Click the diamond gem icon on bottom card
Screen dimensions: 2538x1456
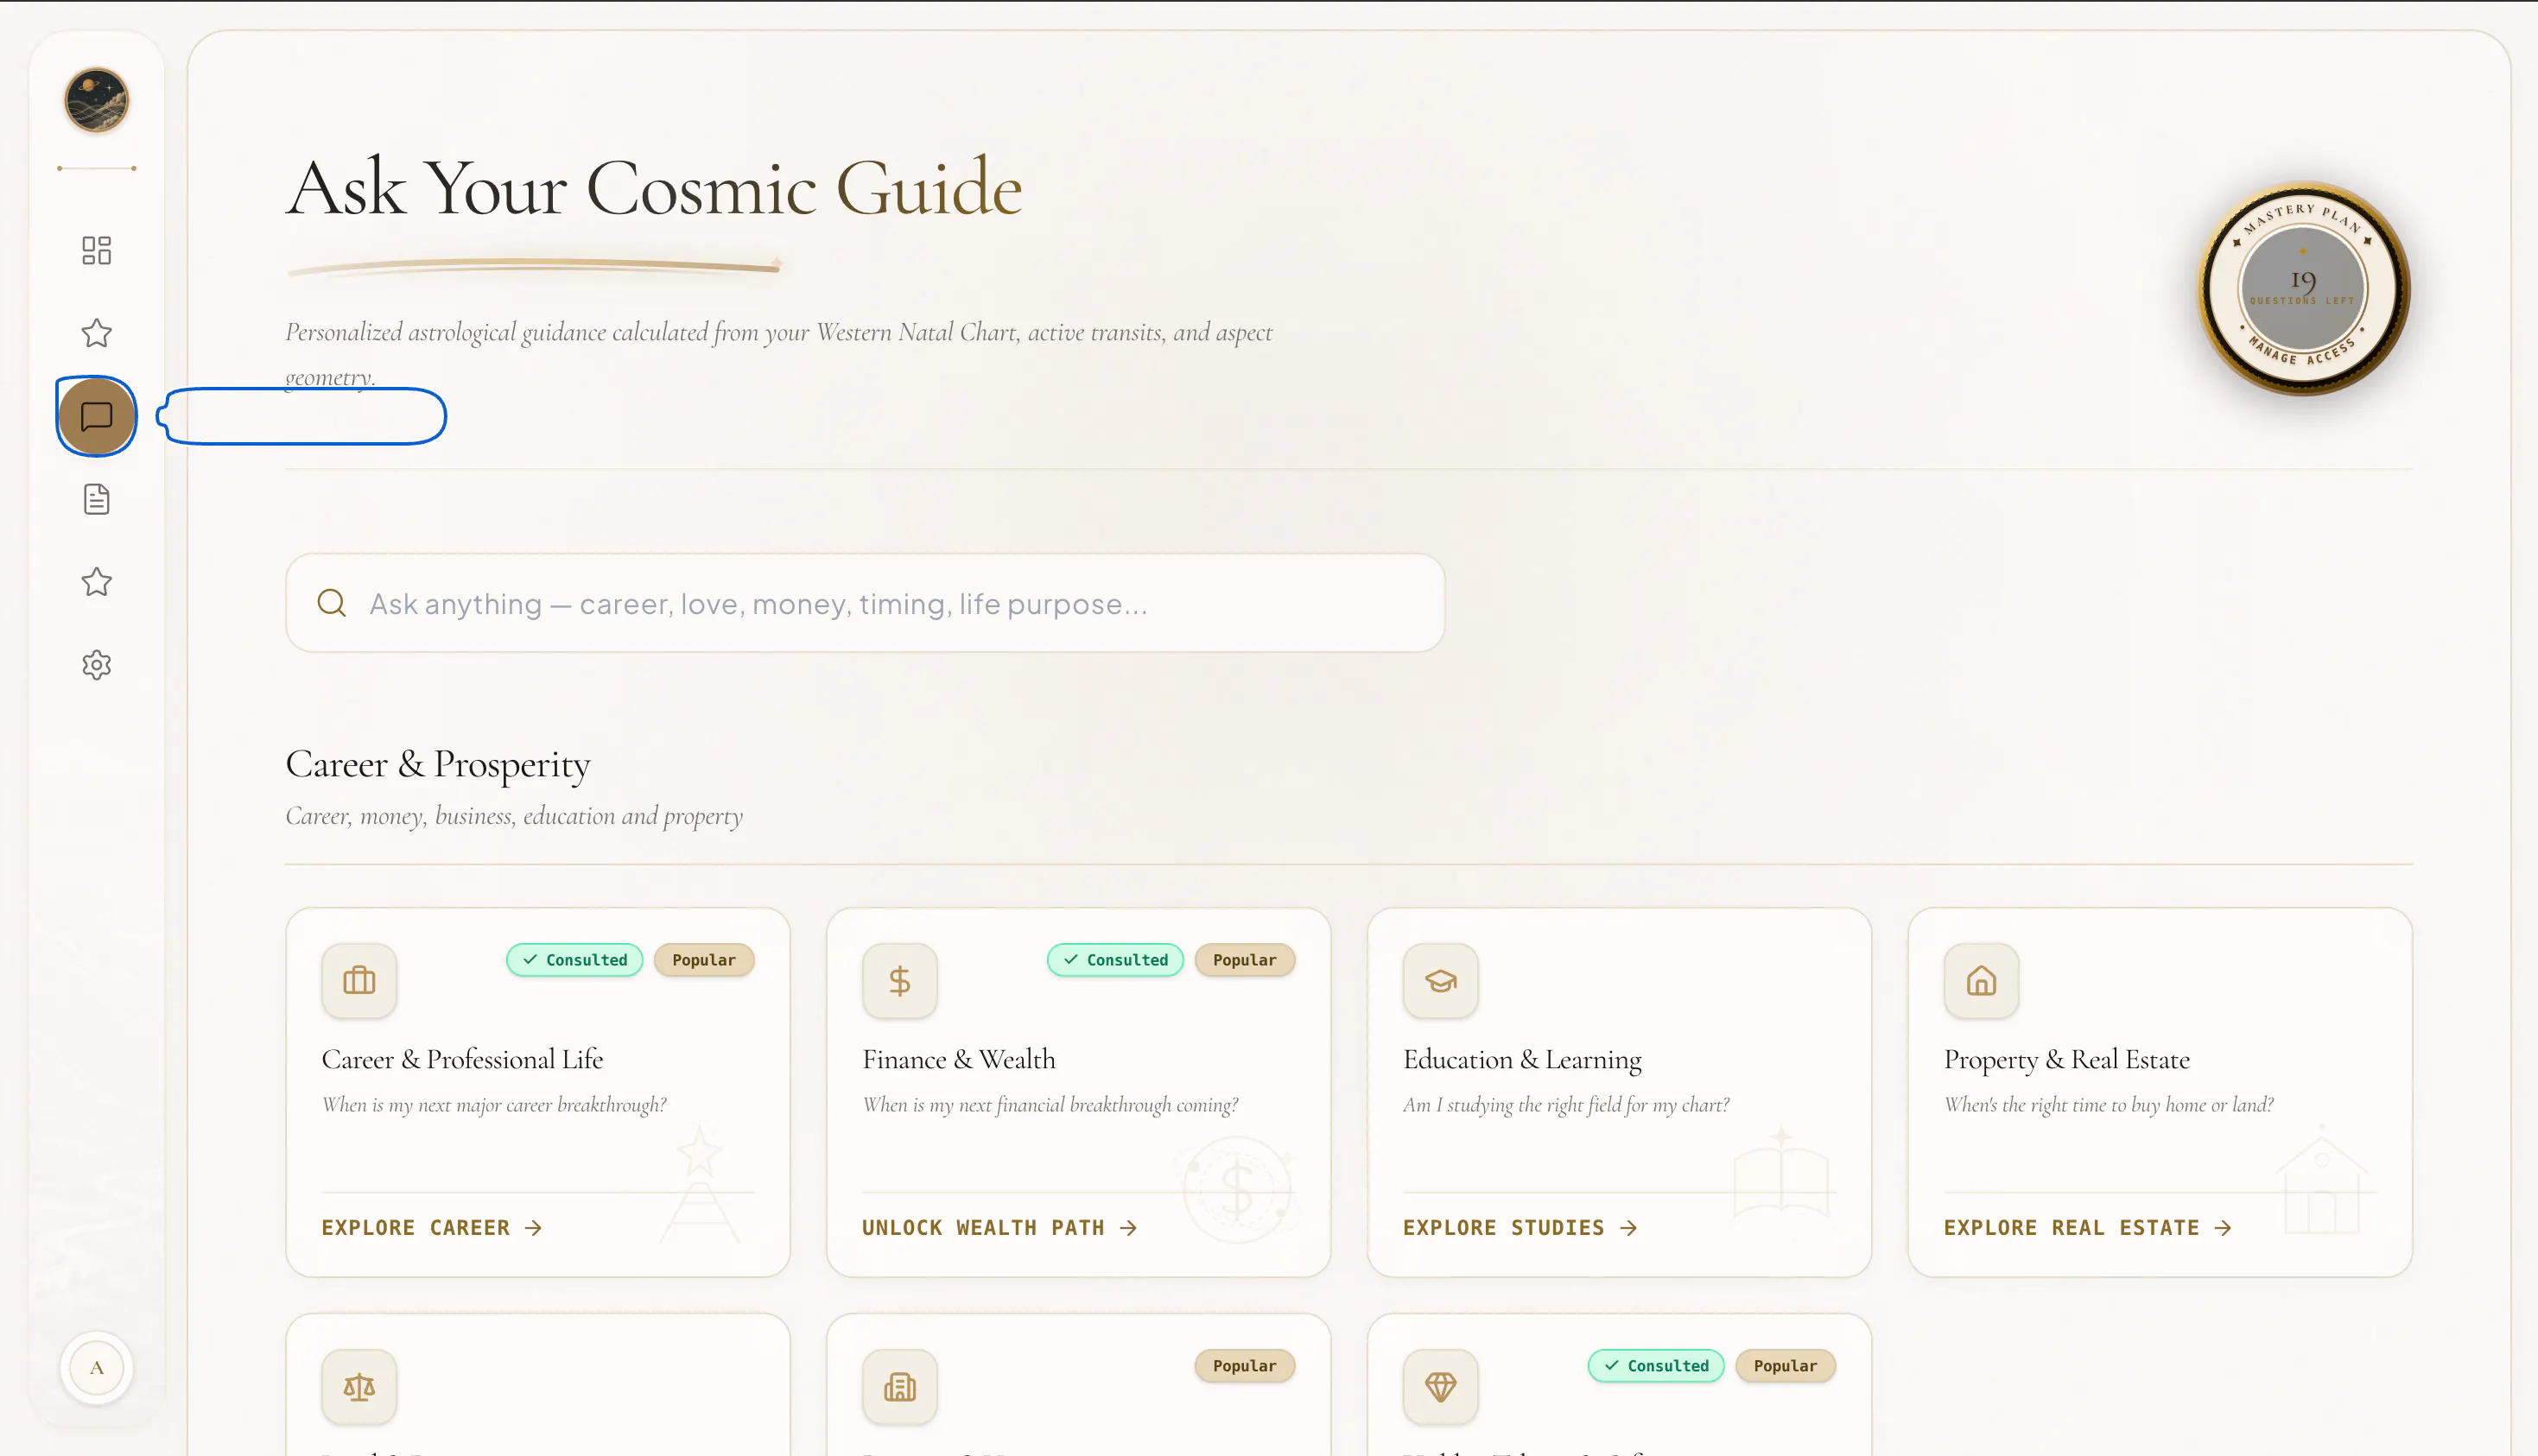pyautogui.click(x=1441, y=1387)
